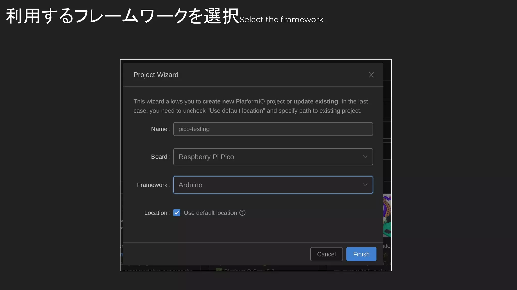The image size is (517, 290).
Task: Close the Project Wizard dialog
Action: click(371, 75)
